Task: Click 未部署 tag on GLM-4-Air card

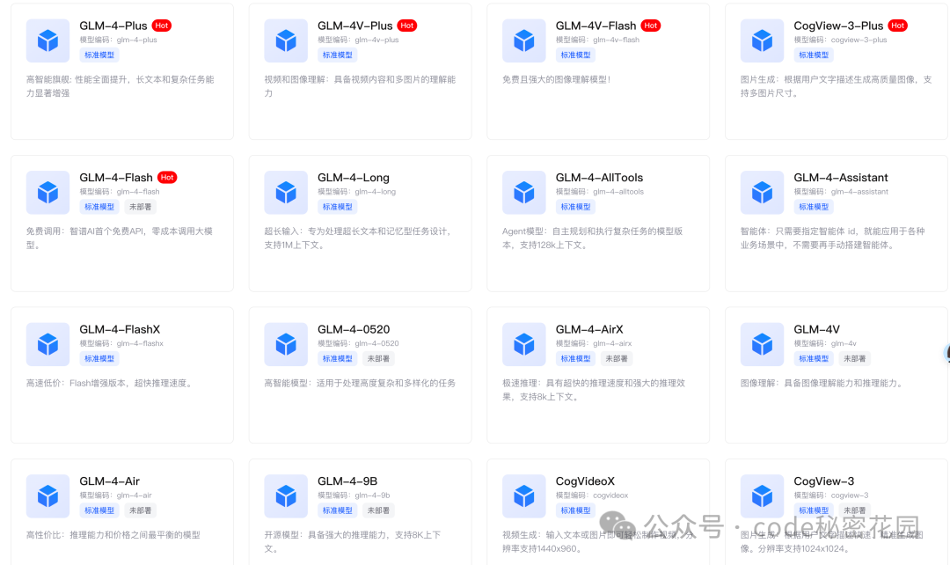Action: (140, 510)
